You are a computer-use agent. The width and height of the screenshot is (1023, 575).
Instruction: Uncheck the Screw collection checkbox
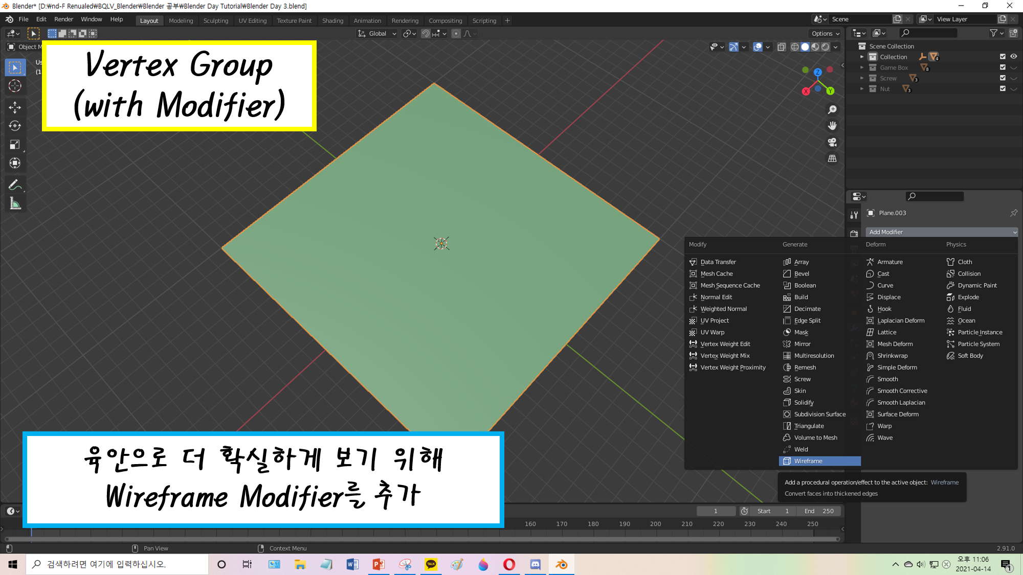point(1003,78)
